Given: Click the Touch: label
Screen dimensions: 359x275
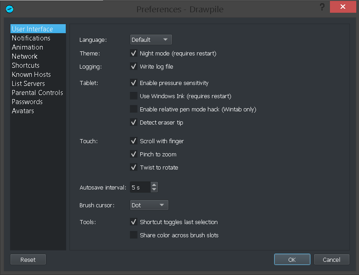Looking at the screenshot, I should point(89,141).
